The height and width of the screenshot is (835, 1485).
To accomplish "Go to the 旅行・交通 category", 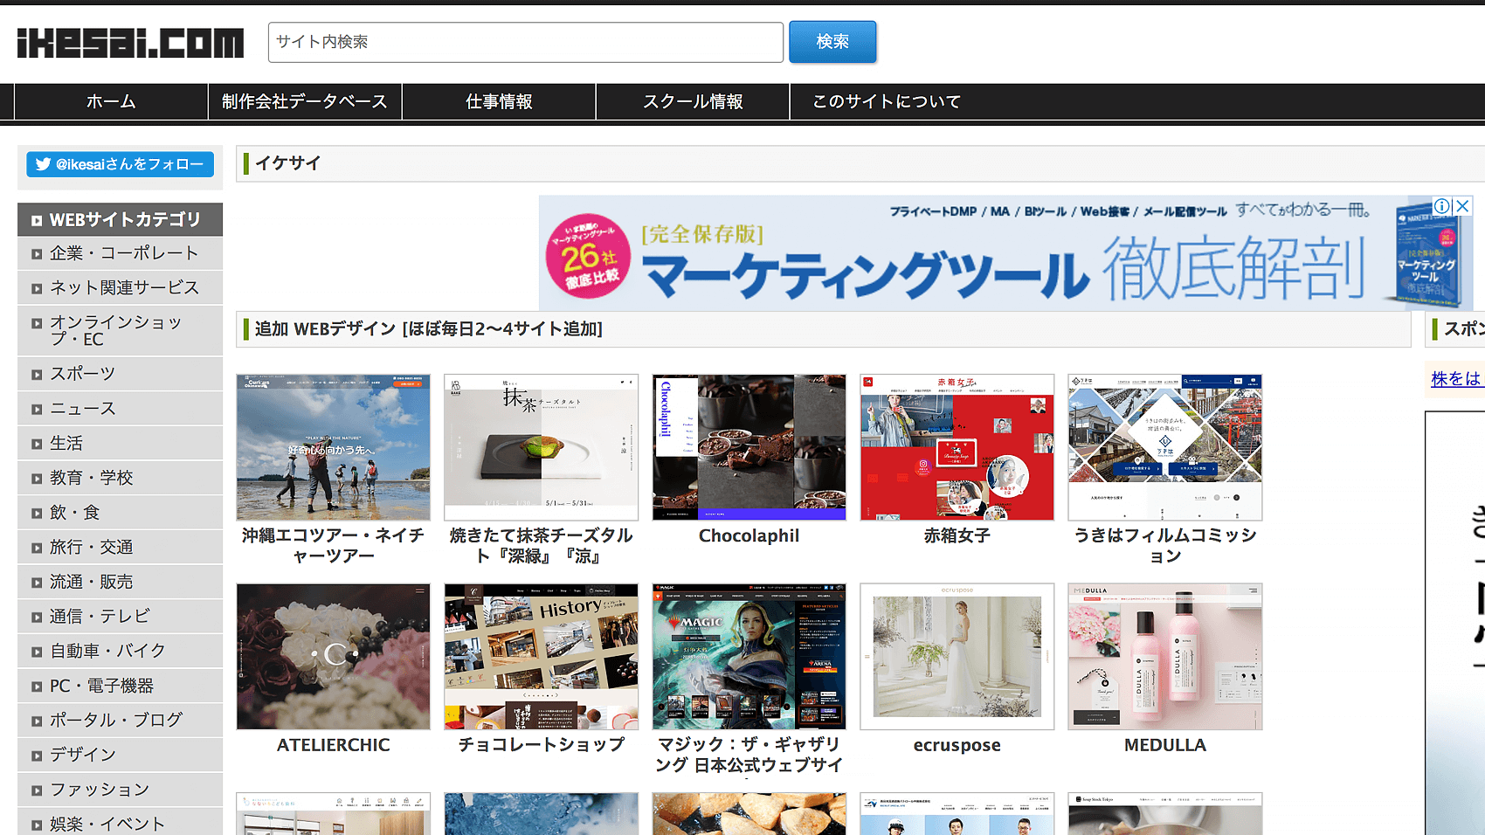I will click(x=121, y=547).
